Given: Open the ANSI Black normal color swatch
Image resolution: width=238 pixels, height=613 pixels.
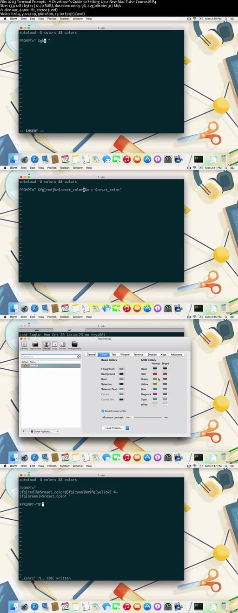Looking at the screenshot, I should pos(155,369).
